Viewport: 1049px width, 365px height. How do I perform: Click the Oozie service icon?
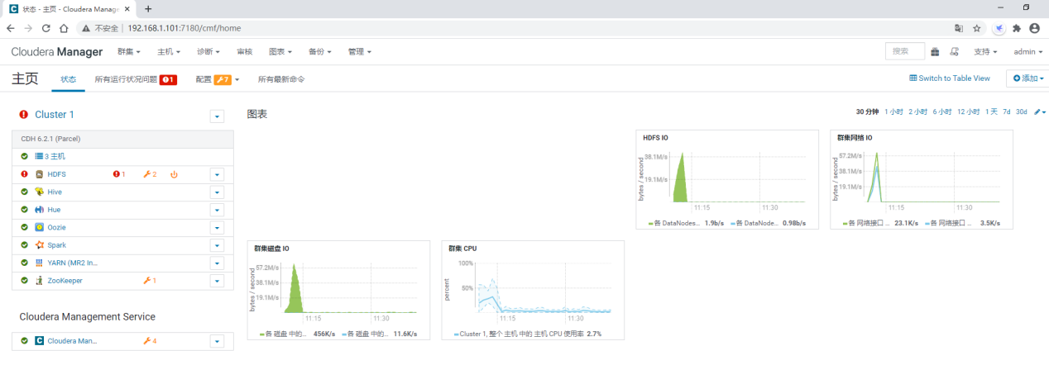pyautogui.click(x=39, y=227)
